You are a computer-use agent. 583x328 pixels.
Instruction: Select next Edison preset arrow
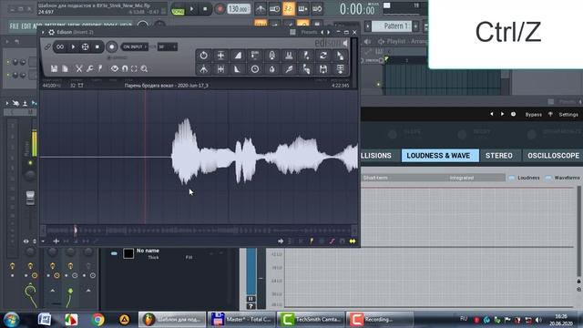(328, 33)
